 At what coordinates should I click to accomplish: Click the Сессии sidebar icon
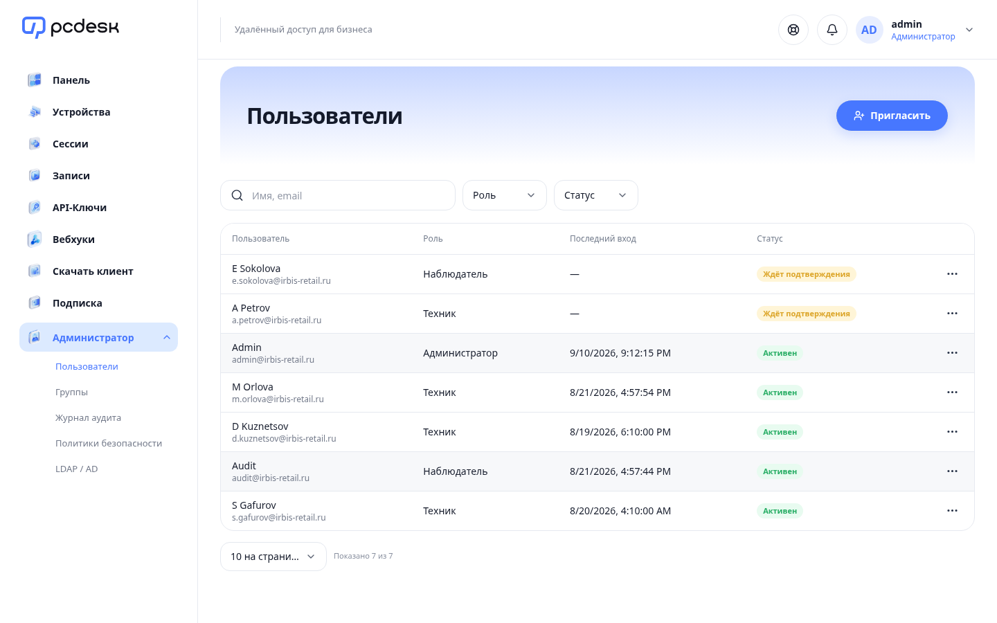pos(35,144)
